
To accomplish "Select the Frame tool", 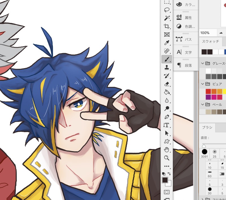I will click(167, 35).
